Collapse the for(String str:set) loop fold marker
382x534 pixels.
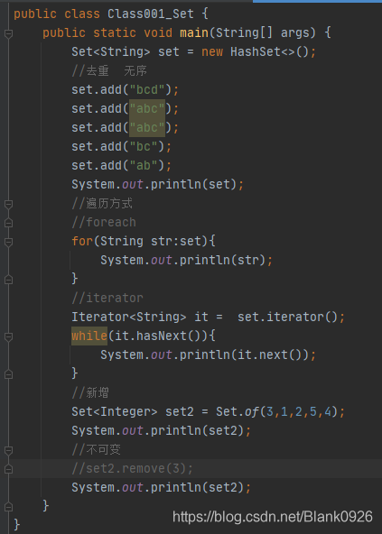pos(8,242)
